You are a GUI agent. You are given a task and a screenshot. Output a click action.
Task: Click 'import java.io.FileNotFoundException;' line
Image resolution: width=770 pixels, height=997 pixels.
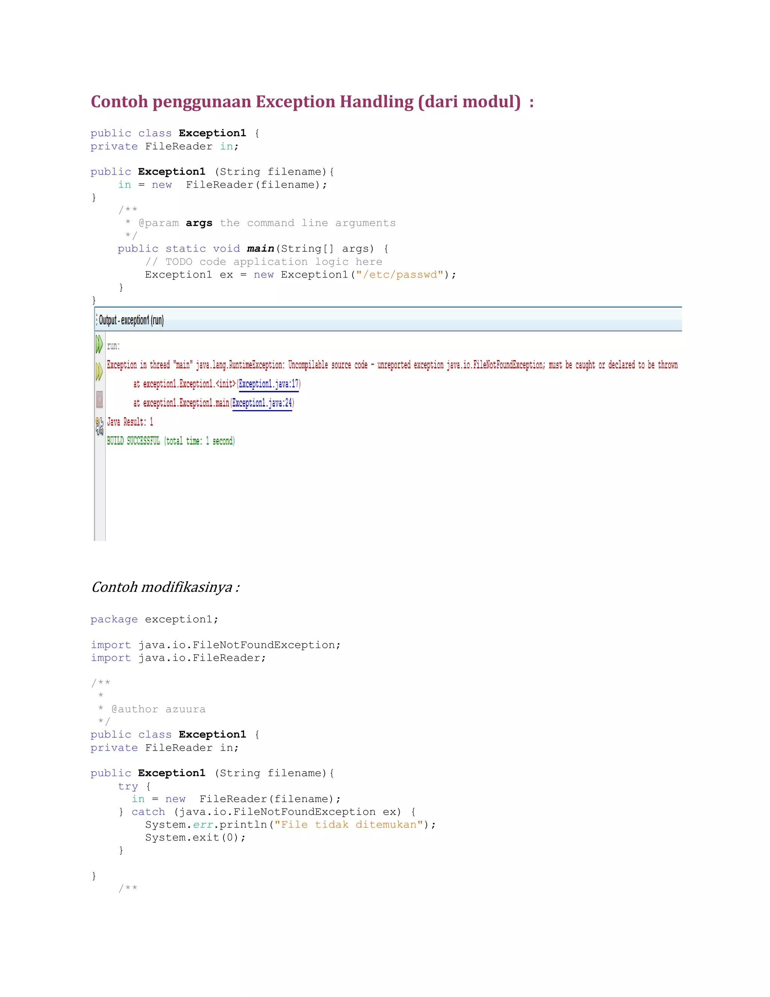tap(215, 645)
